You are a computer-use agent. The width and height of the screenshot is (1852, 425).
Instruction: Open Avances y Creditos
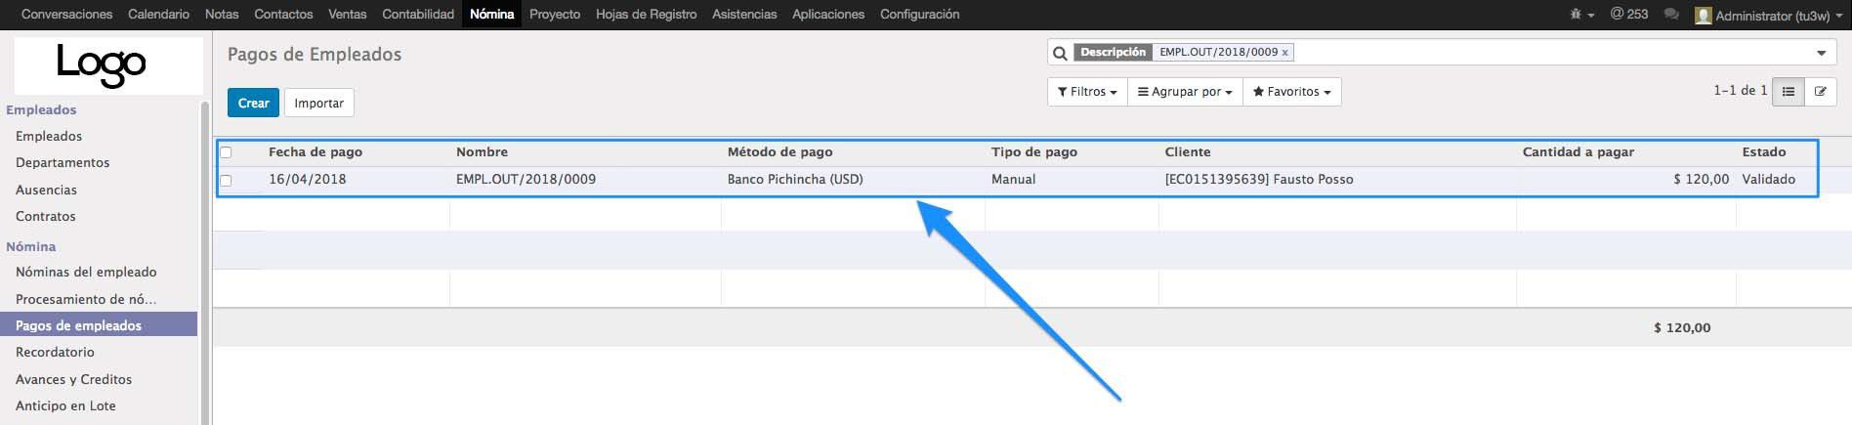point(73,379)
